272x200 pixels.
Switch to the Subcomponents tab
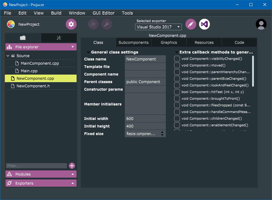(x=133, y=43)
